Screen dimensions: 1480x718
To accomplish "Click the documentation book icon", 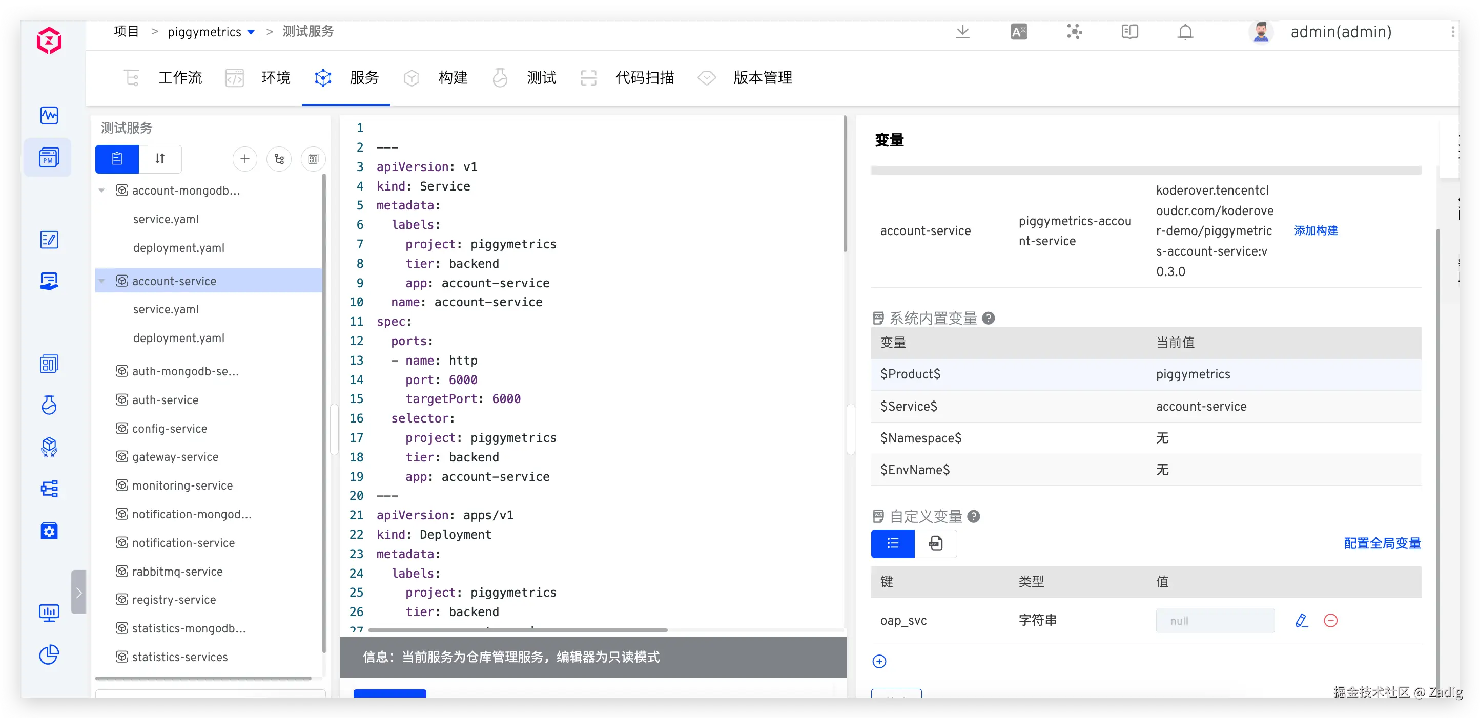I will coord(1129,32).
